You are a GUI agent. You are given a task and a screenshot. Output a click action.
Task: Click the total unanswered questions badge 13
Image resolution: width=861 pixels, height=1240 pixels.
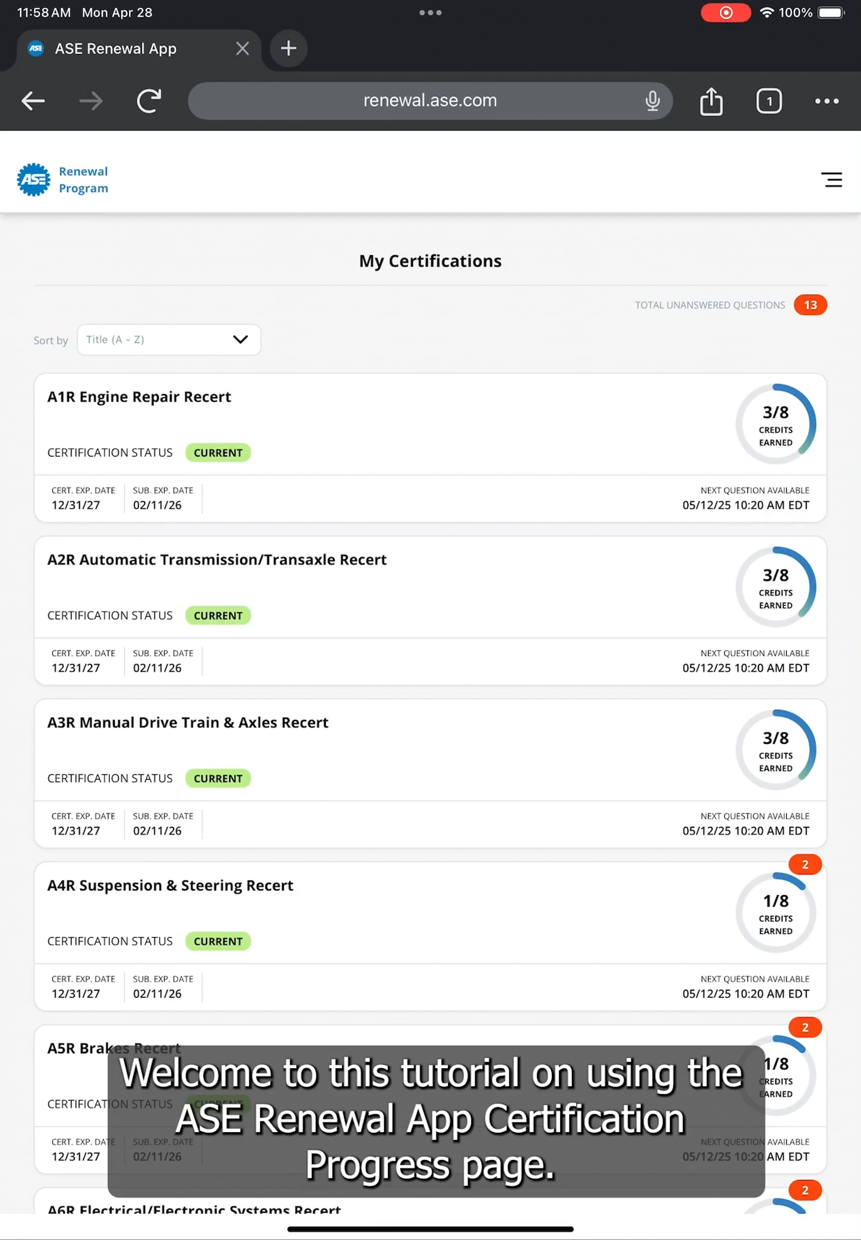[x=810, y=305]
